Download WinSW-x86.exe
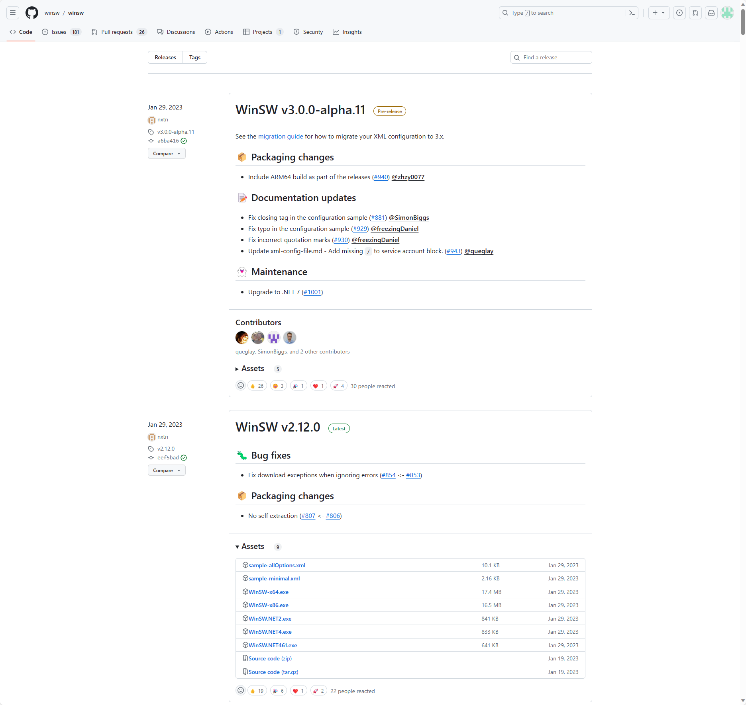 click(x=269, y=605)
